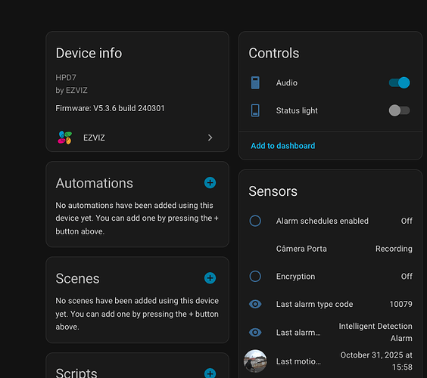Screen dimensions: 427x378
Task: Click the eye icon for Last alarm type code
Action: tap(255, 304)
